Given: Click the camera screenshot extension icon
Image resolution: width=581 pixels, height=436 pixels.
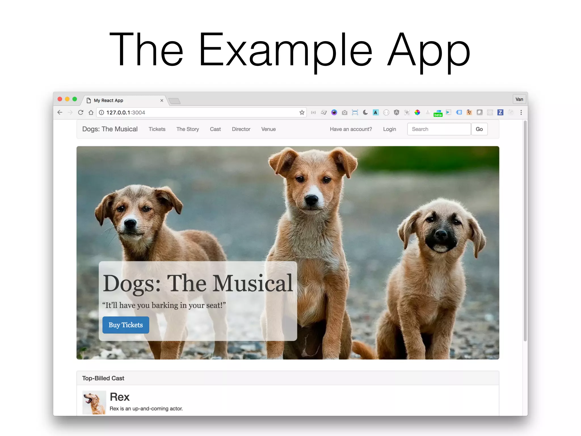Looking at the screenshot, I should click(x=344, y=113).
